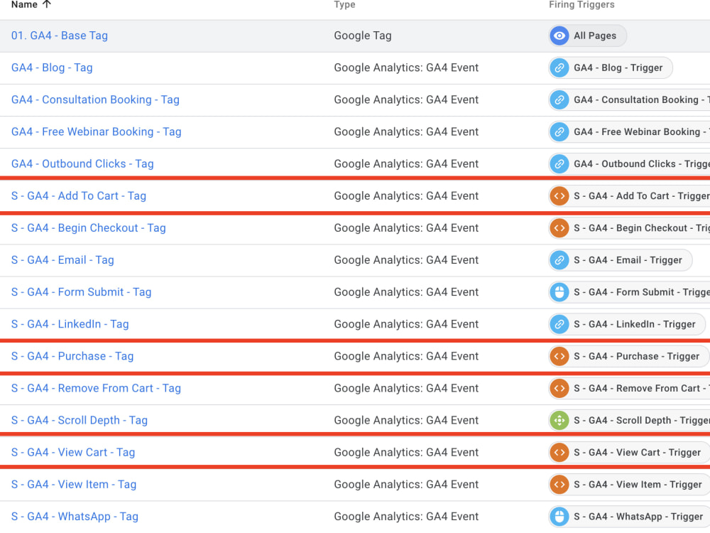Viewport: 710px width, 533px height.
Task: Click the S - GA4 - View Cart - Trigger label
Action: [637, 452]
